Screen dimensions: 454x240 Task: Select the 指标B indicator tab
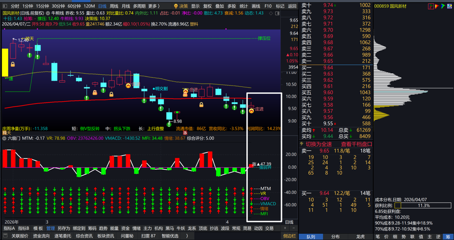pyautogui.click(x=24, y=228)
